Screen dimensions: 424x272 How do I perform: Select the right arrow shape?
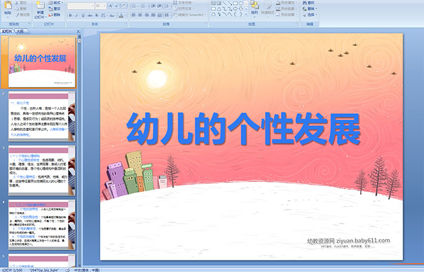coord(235,8)
